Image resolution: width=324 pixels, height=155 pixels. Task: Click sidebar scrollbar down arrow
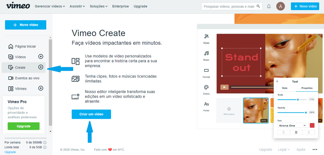(x=50, y=132)
